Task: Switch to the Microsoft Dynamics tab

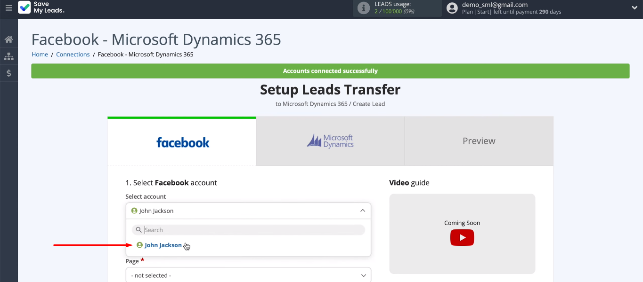Action: [330, 141]
